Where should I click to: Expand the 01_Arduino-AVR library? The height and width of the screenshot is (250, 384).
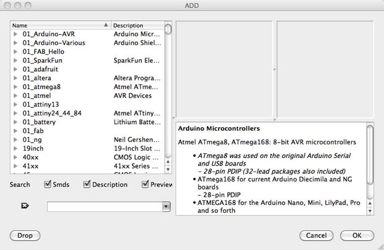tap(15, 34)
